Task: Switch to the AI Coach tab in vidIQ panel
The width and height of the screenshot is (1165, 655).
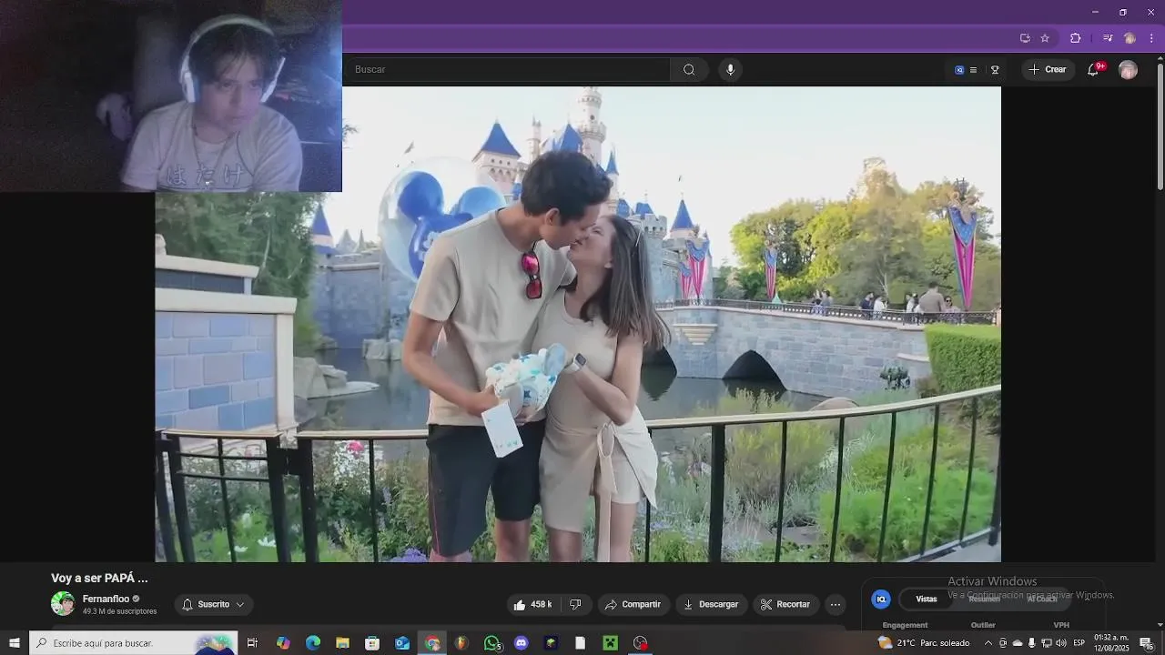Action: pyautogui.click(x=1042, y=599)
